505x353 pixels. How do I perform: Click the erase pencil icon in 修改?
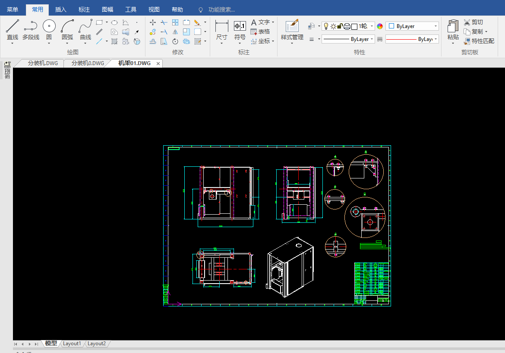click(x=197, y=22)
